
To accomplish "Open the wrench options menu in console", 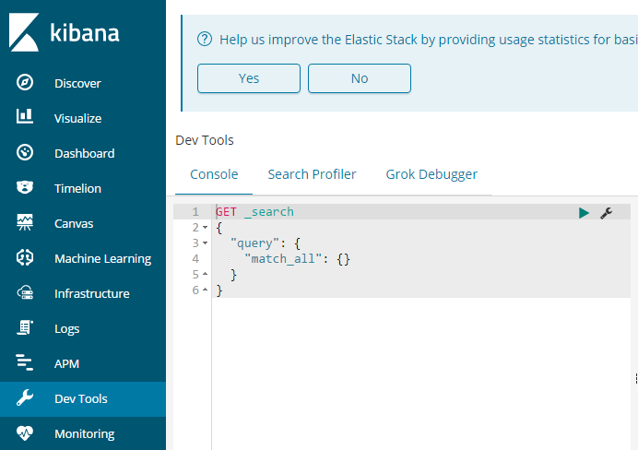I will coord(606,213).
